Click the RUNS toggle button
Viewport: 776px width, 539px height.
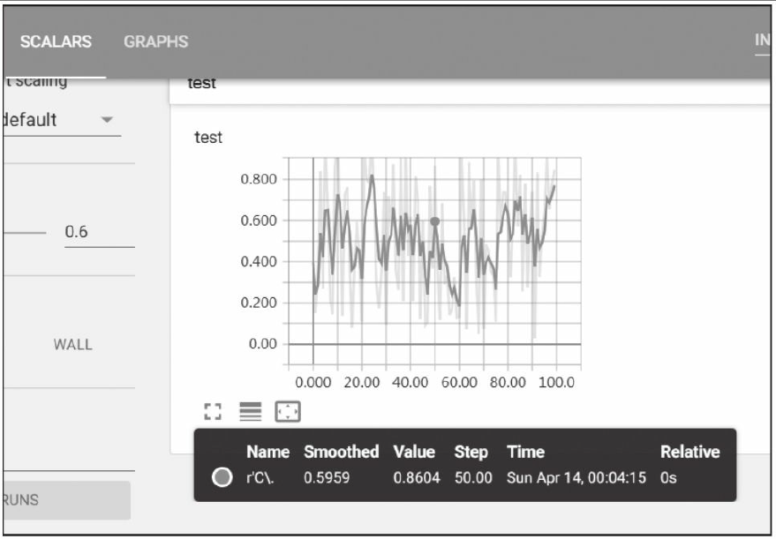(x=66, y=500)
